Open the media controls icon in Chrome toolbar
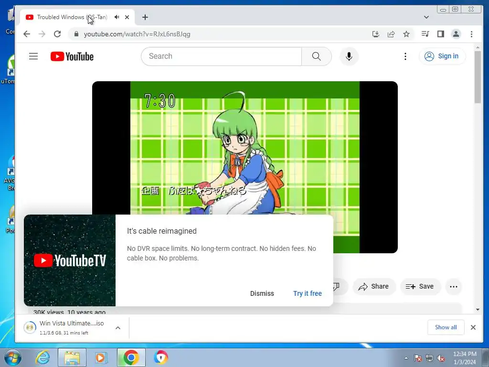489x367 pixels. point(425,34)
